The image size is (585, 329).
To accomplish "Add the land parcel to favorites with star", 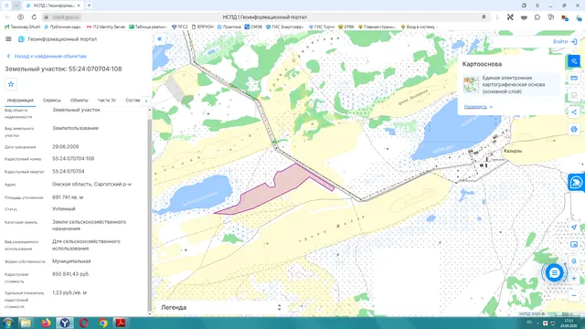I will click(11, 84).
